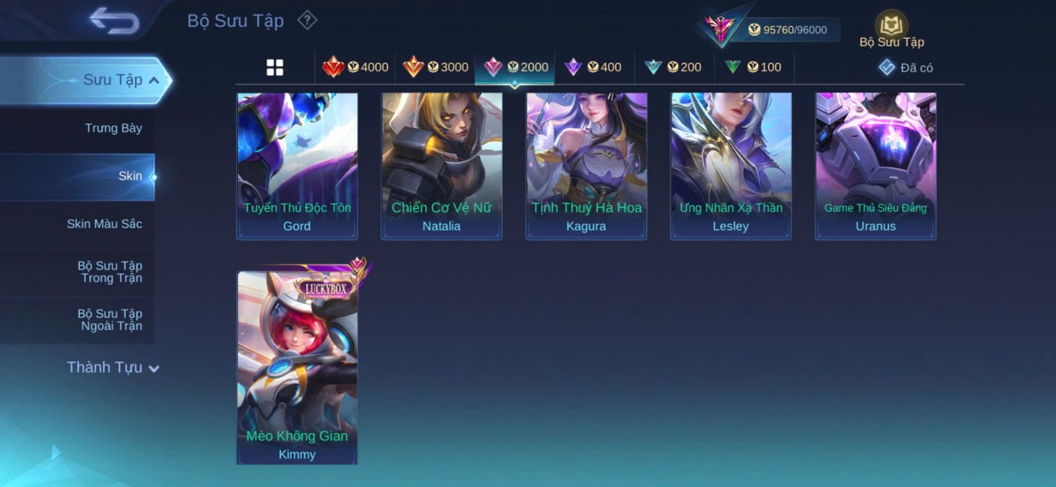Show all skins with grid icon
This screenshot has width=1056, height=487.
pos(275,67)
